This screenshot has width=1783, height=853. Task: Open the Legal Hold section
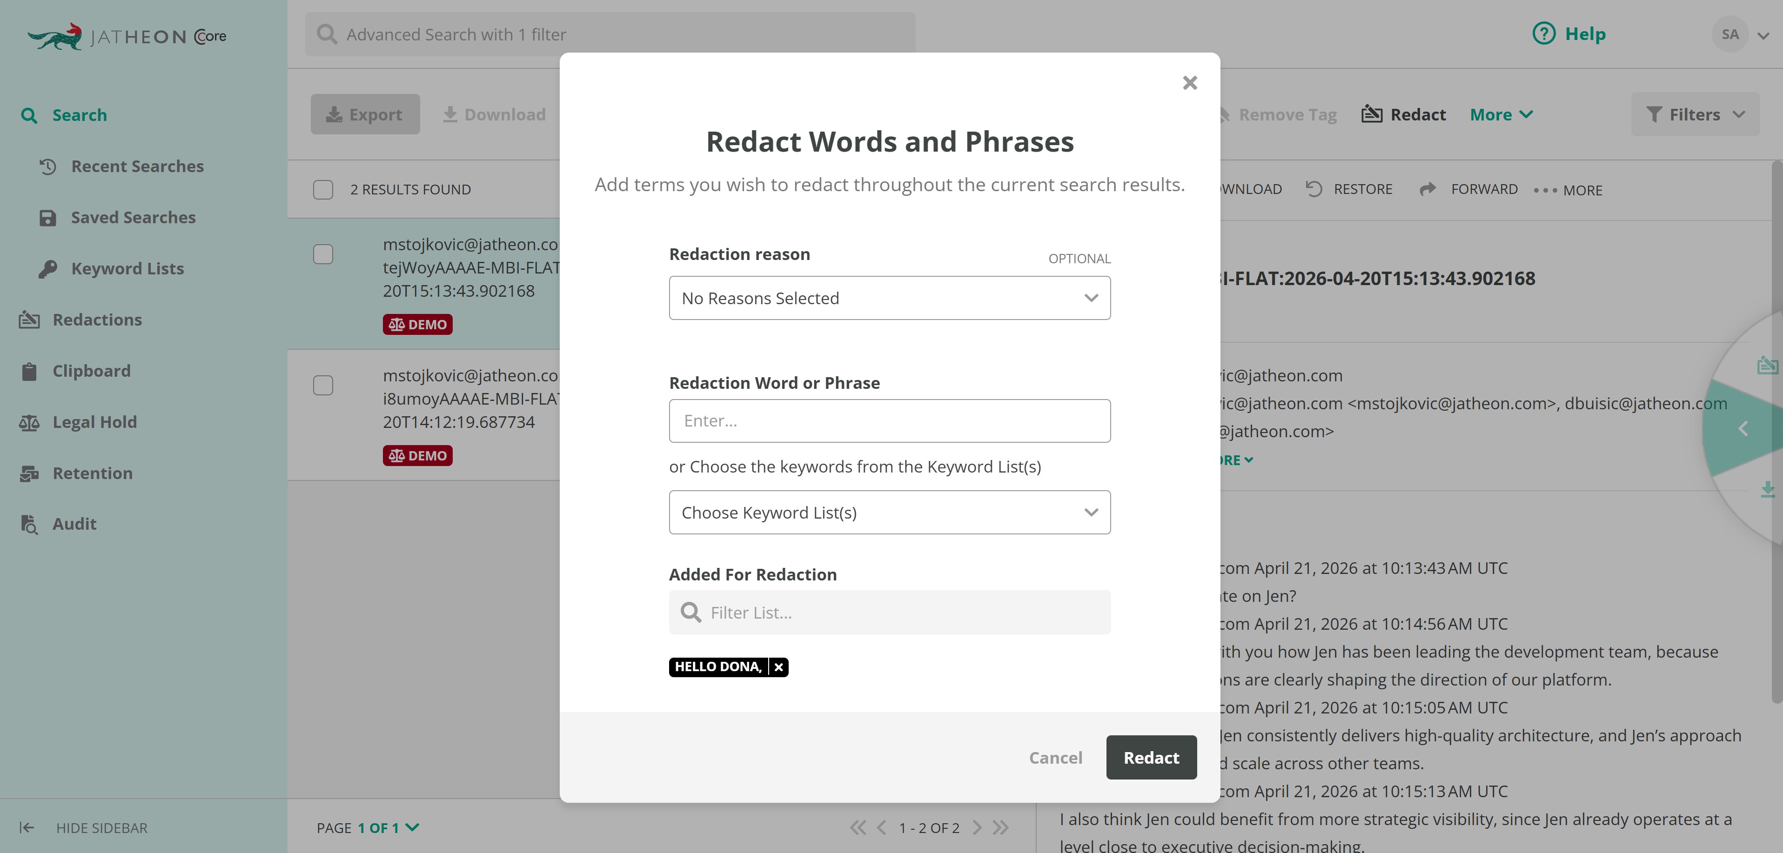click(95, 422)
